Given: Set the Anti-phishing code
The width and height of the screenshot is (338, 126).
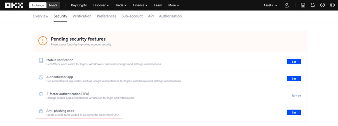Looking at the screenshot, I should [294, 113].
